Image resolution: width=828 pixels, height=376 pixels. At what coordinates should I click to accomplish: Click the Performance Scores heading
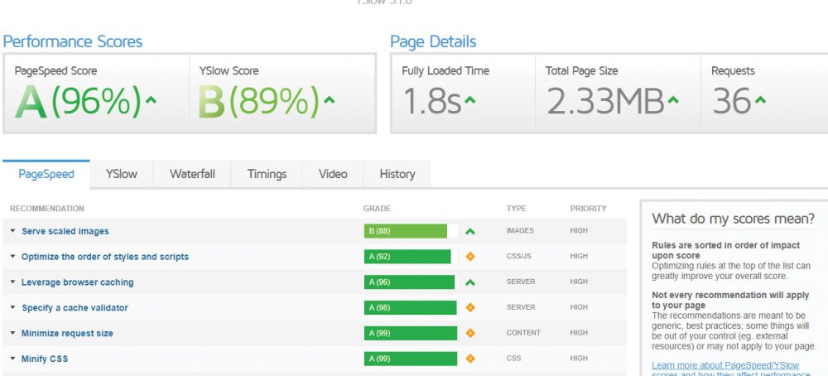tap(73, 41)
